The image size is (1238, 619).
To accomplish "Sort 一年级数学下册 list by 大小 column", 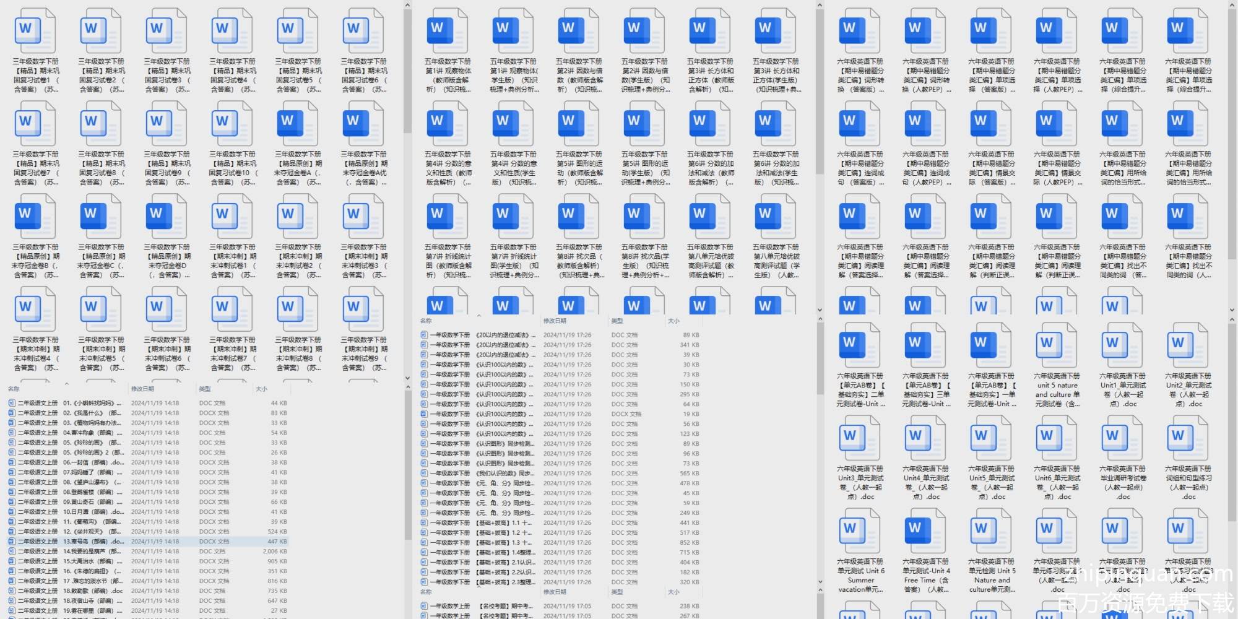I will coord(673,321).
